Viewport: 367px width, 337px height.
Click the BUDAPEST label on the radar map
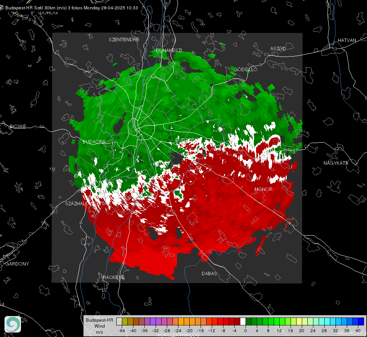pyautogui.click(x=186, y=140)
